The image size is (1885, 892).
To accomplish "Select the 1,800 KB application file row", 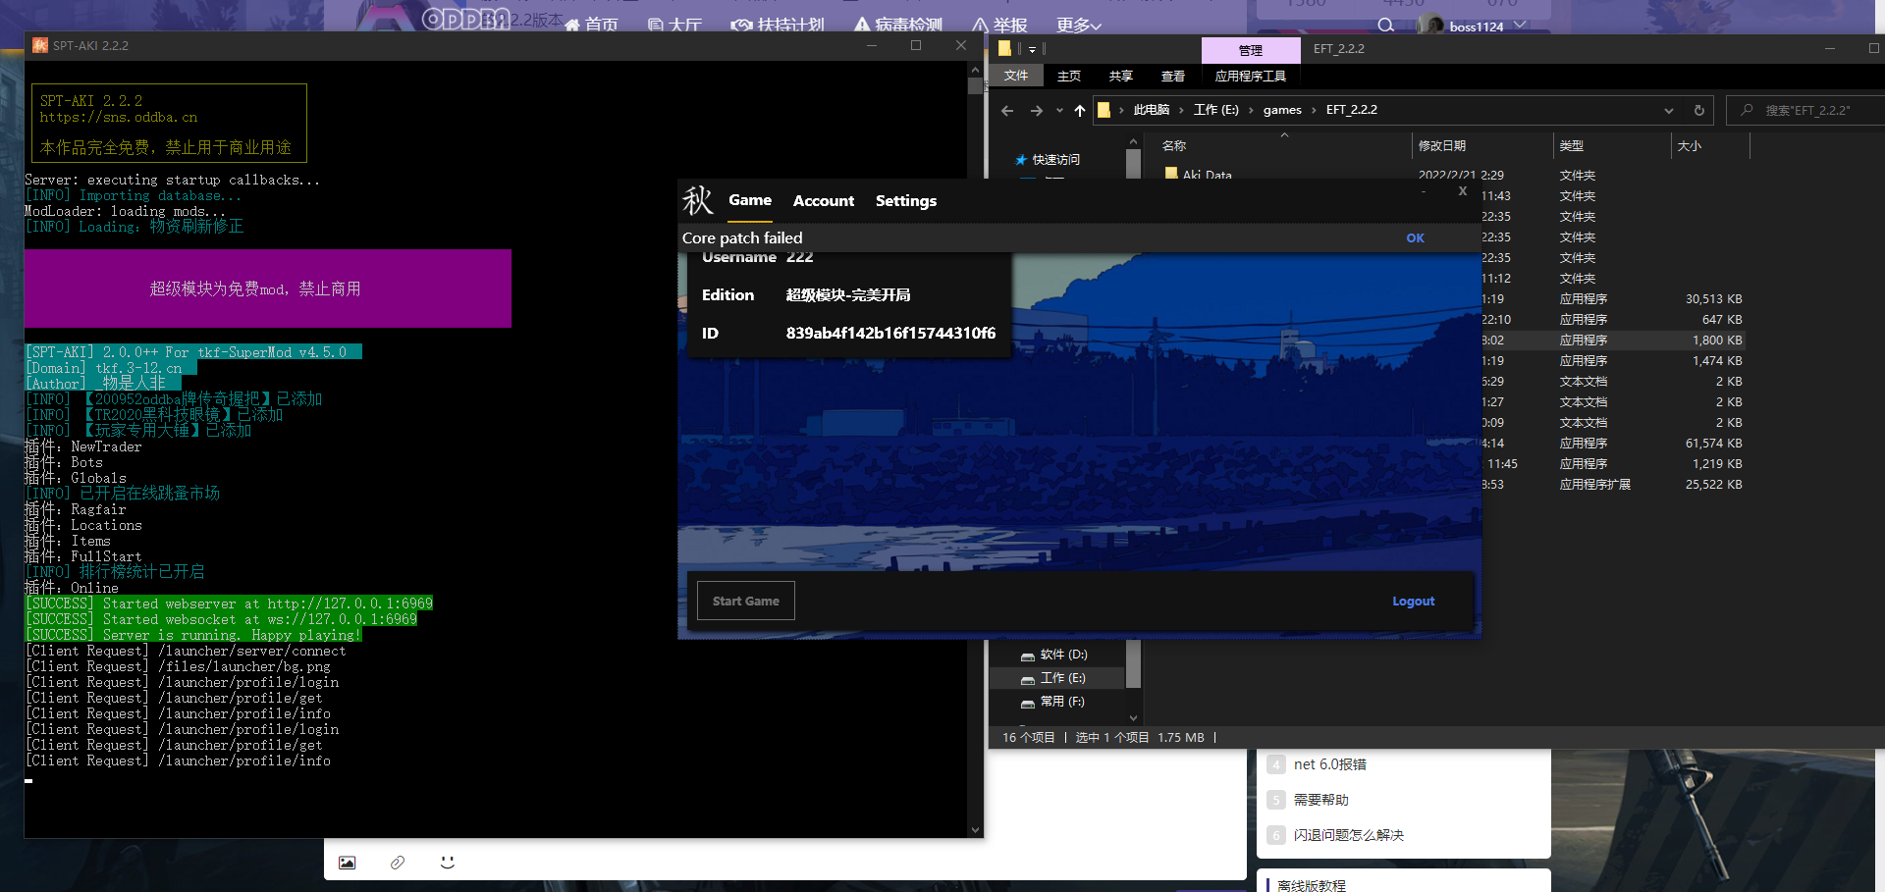I will coord(1615,341).
